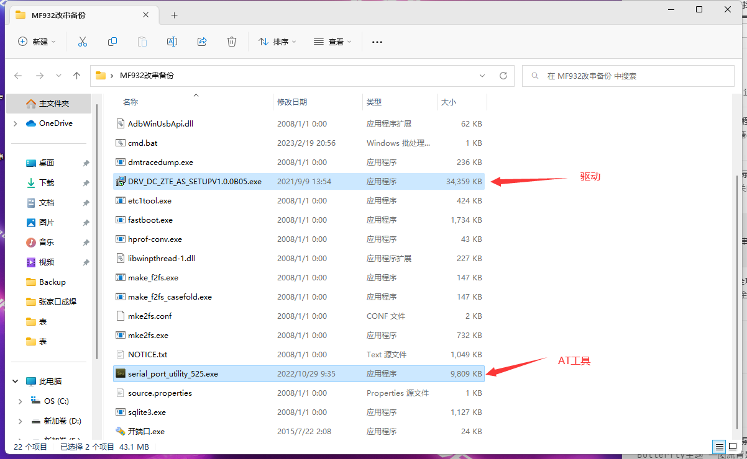Click the Refresh button beside address bar
This screenshot has height=459, width=747.
(503, 76)
